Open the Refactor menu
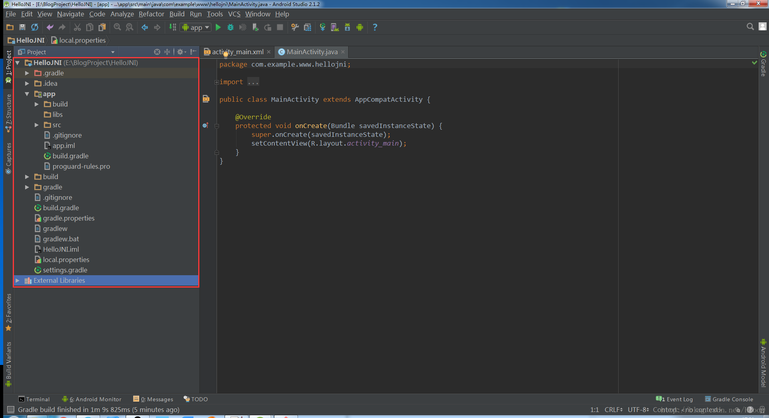 [x=151, y=14]
